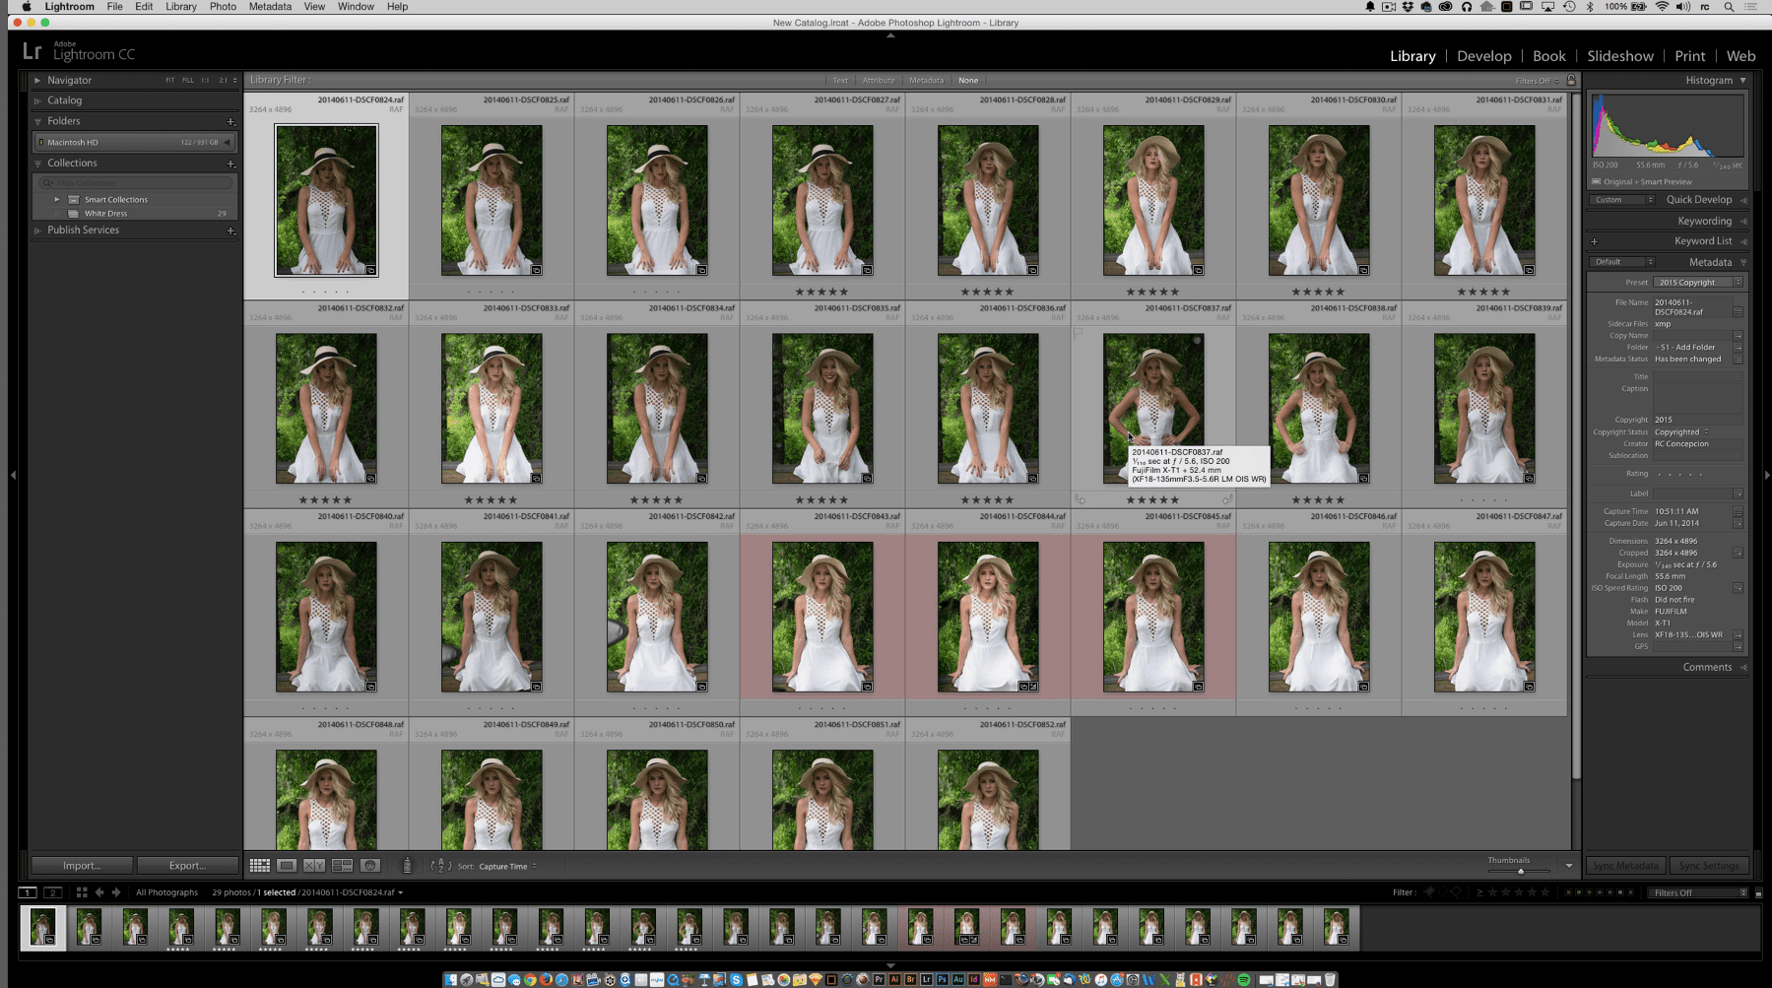Enable the red color label filter
Image resolution: width=1772 pixels, height=988 pixels.
[x=1568, y=892]
